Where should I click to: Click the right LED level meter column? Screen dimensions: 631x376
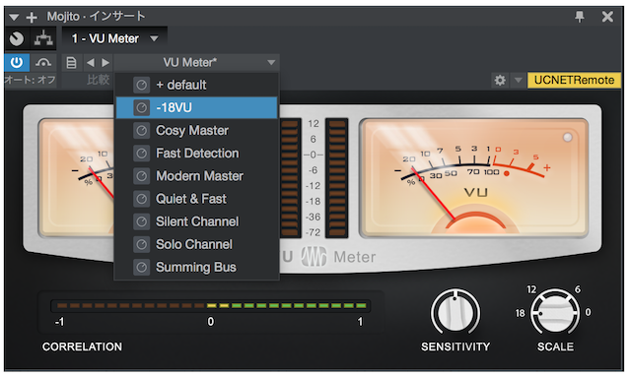337,177
